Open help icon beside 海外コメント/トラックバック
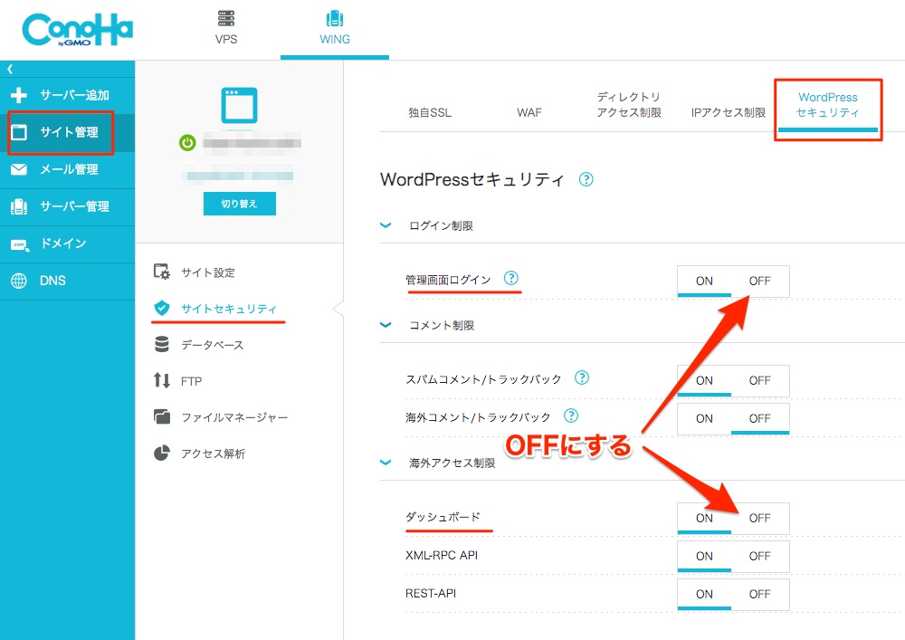The width and height of the screenshot is (905, 640). tap(571, 416)
